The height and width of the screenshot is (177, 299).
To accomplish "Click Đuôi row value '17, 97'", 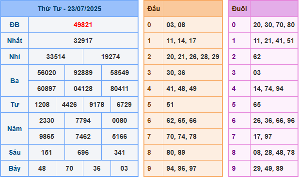I will click(x=263, y=137).
